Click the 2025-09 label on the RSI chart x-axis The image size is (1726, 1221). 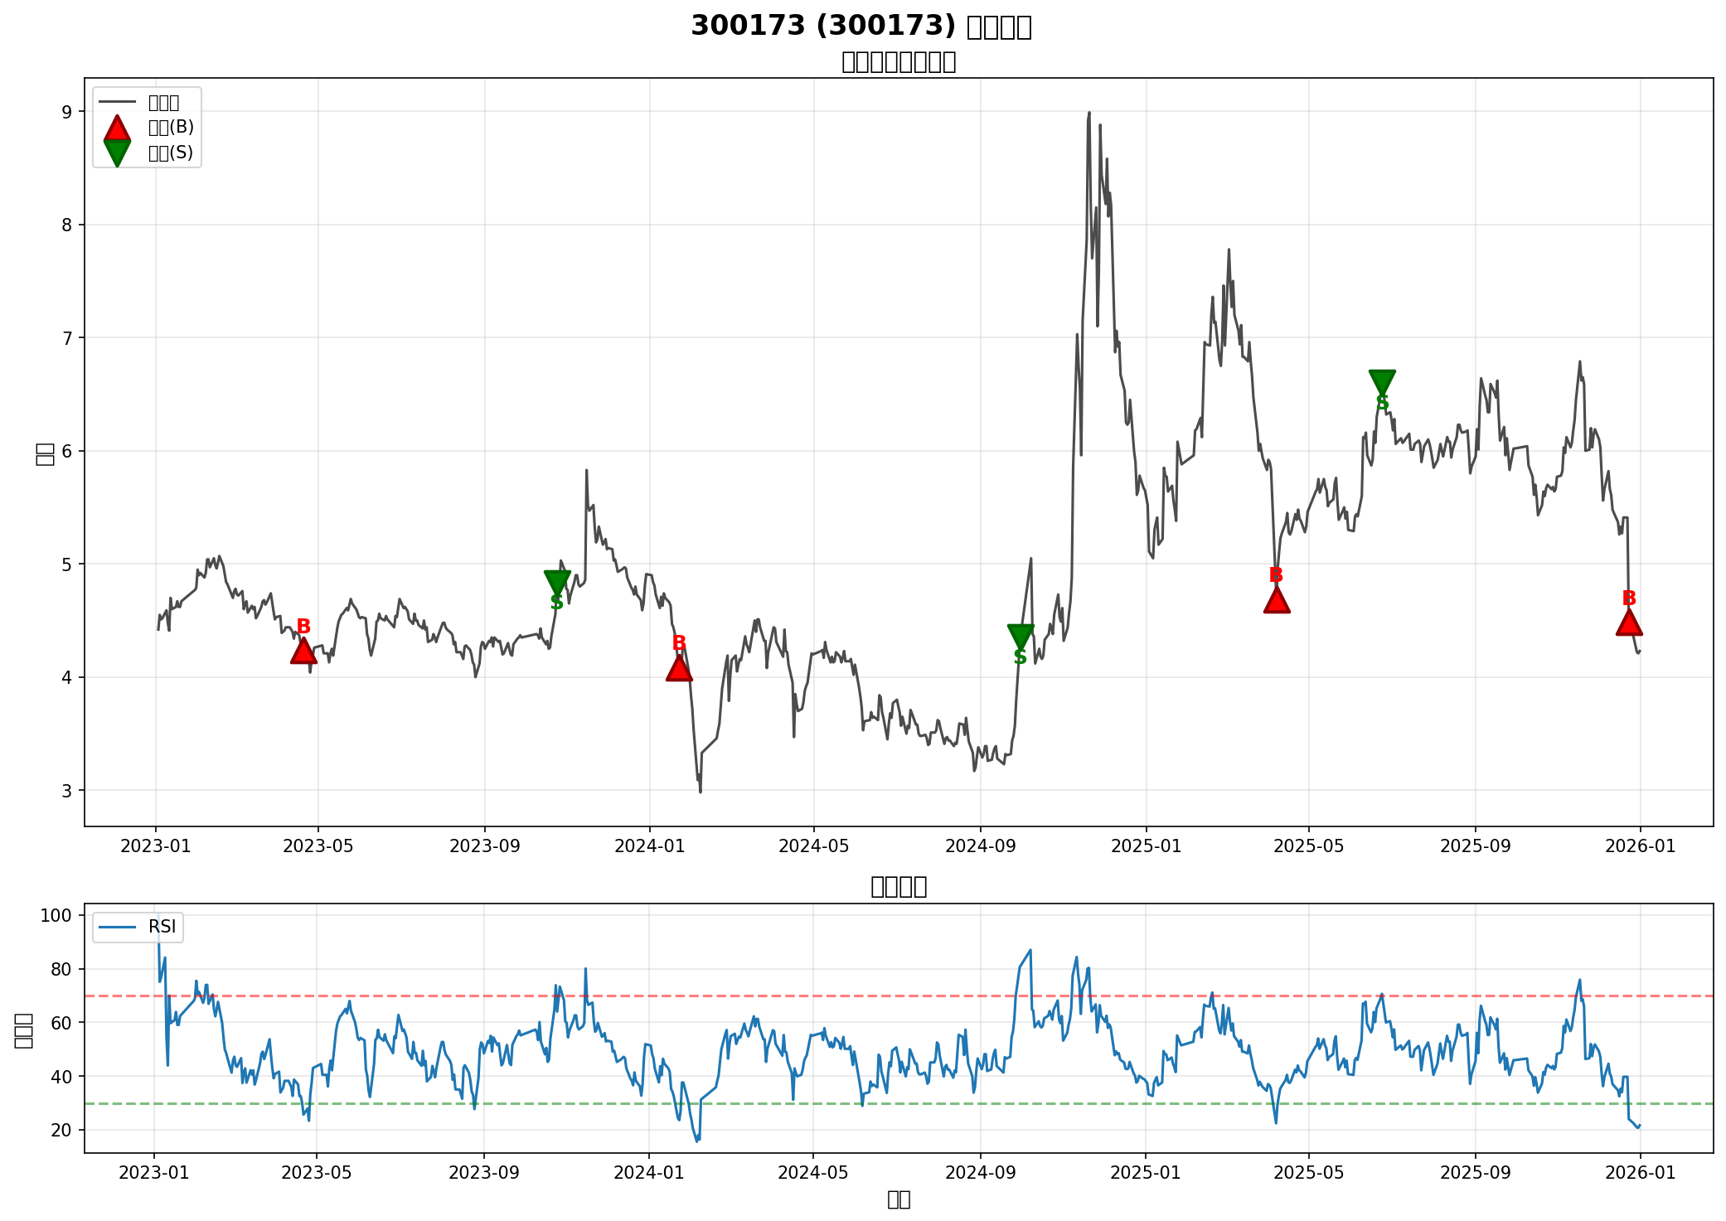pyautogui.click(x=1475, y=1172)
